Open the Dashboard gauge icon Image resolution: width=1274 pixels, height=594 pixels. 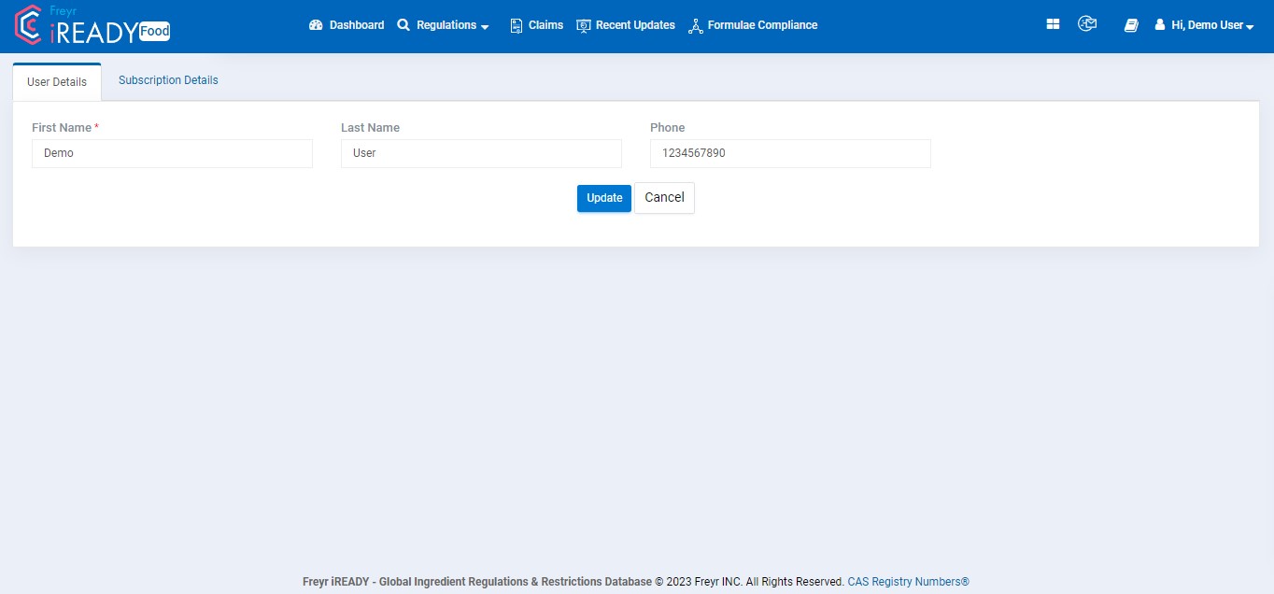click(x=316, y=25)
